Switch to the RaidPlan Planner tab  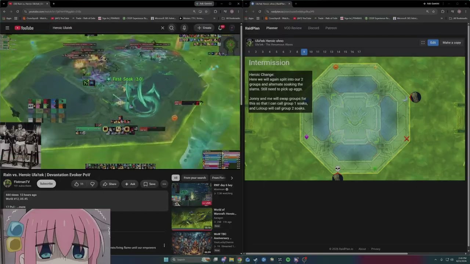[272, 28]
